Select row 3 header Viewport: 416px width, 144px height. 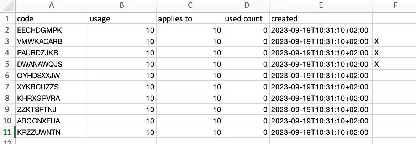click(7, 41)
